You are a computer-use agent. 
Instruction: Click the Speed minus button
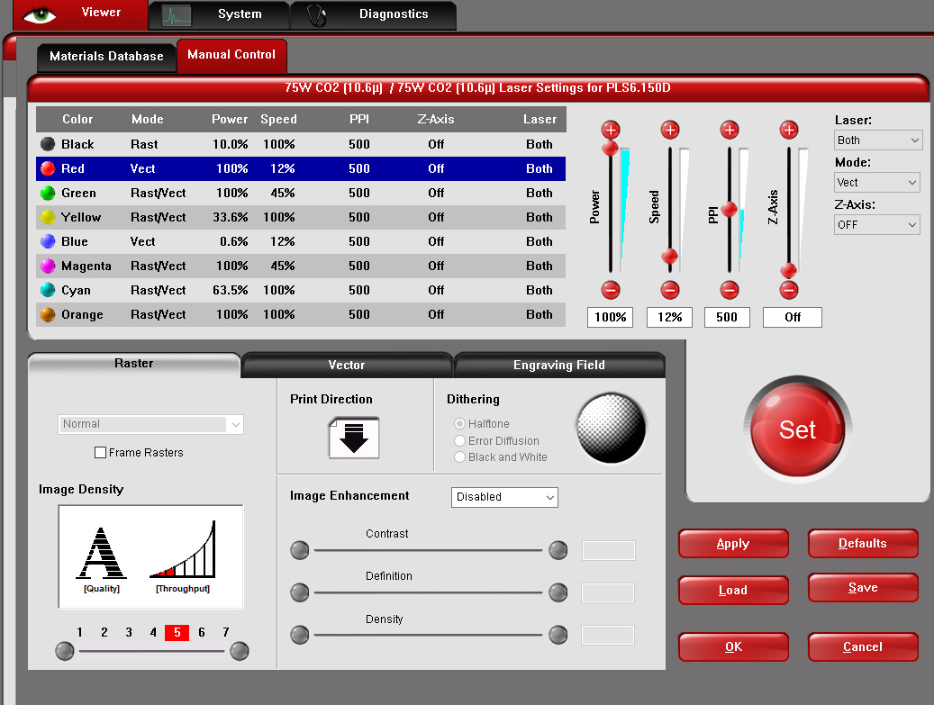(x=670, y=290)
